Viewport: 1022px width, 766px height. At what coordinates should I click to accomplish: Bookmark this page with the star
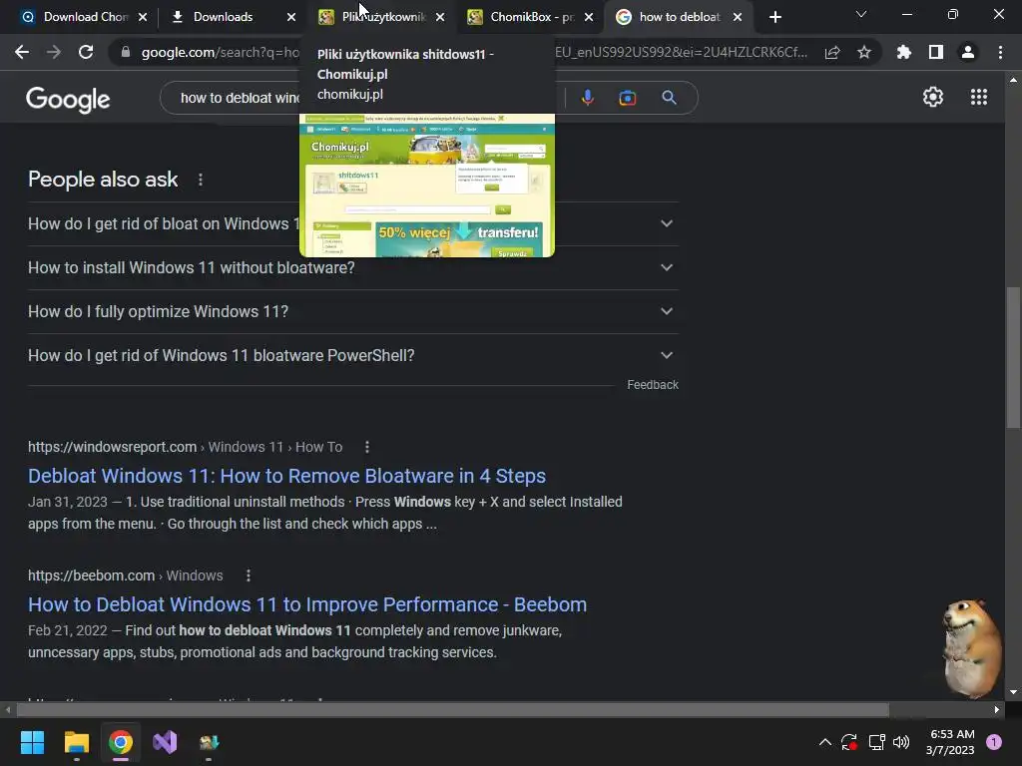click(x=864, y=52)
